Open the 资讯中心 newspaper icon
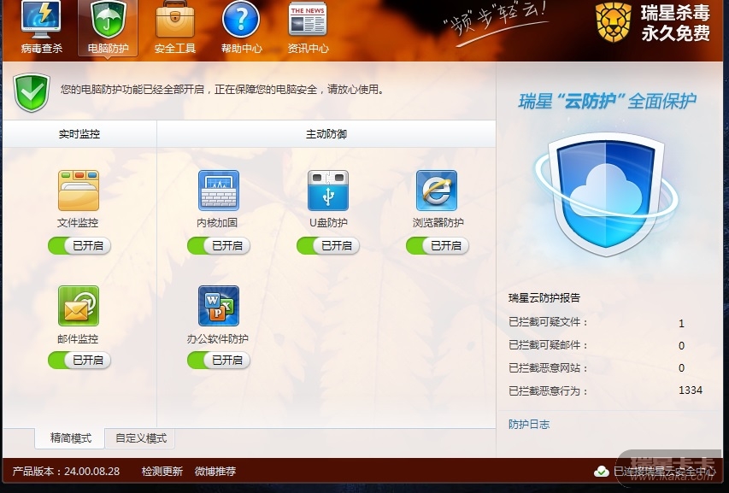This screenshot has width=729, height=493. [x=308, y=20]
